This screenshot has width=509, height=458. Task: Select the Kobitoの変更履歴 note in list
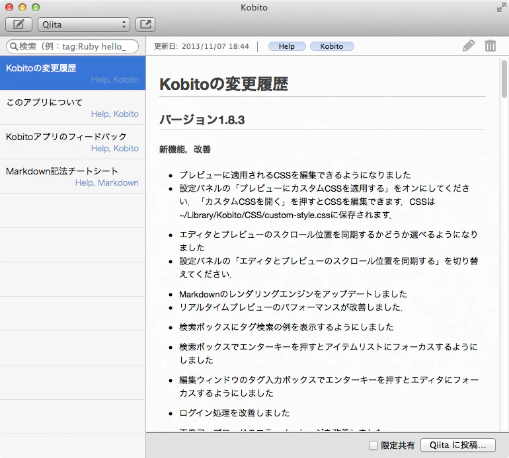tap(73, 73)
